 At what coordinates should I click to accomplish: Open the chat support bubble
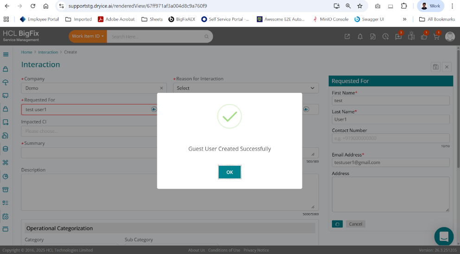(x=444, y=236)
